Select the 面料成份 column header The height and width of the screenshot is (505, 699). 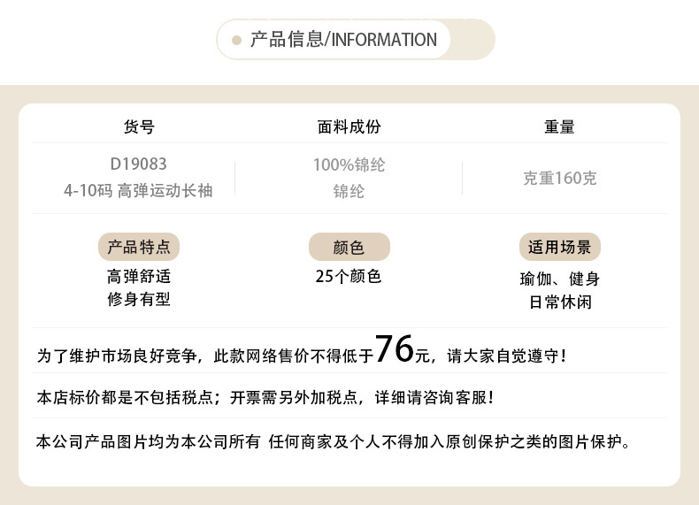tap(349, 126)
